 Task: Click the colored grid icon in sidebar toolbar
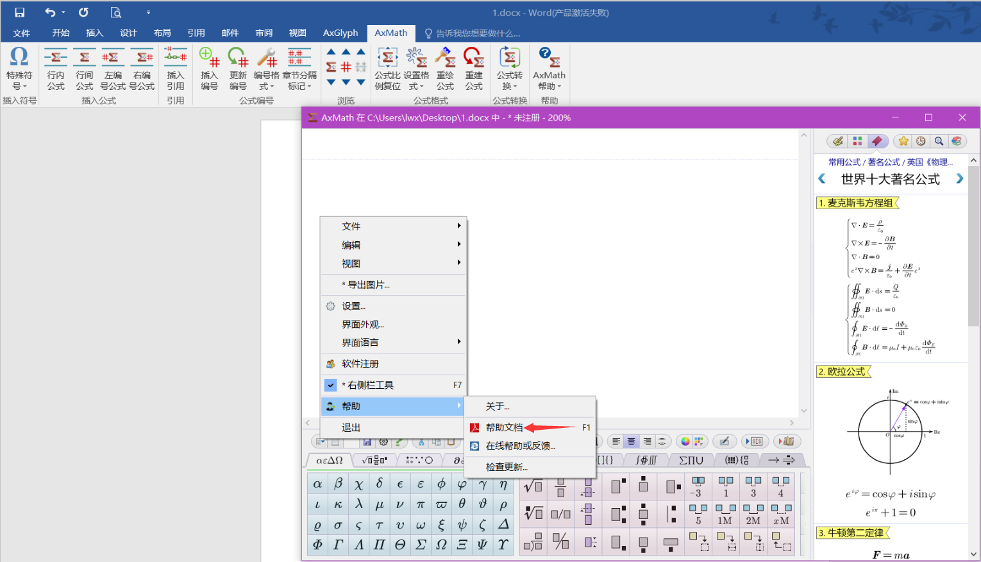pos(857,141)
